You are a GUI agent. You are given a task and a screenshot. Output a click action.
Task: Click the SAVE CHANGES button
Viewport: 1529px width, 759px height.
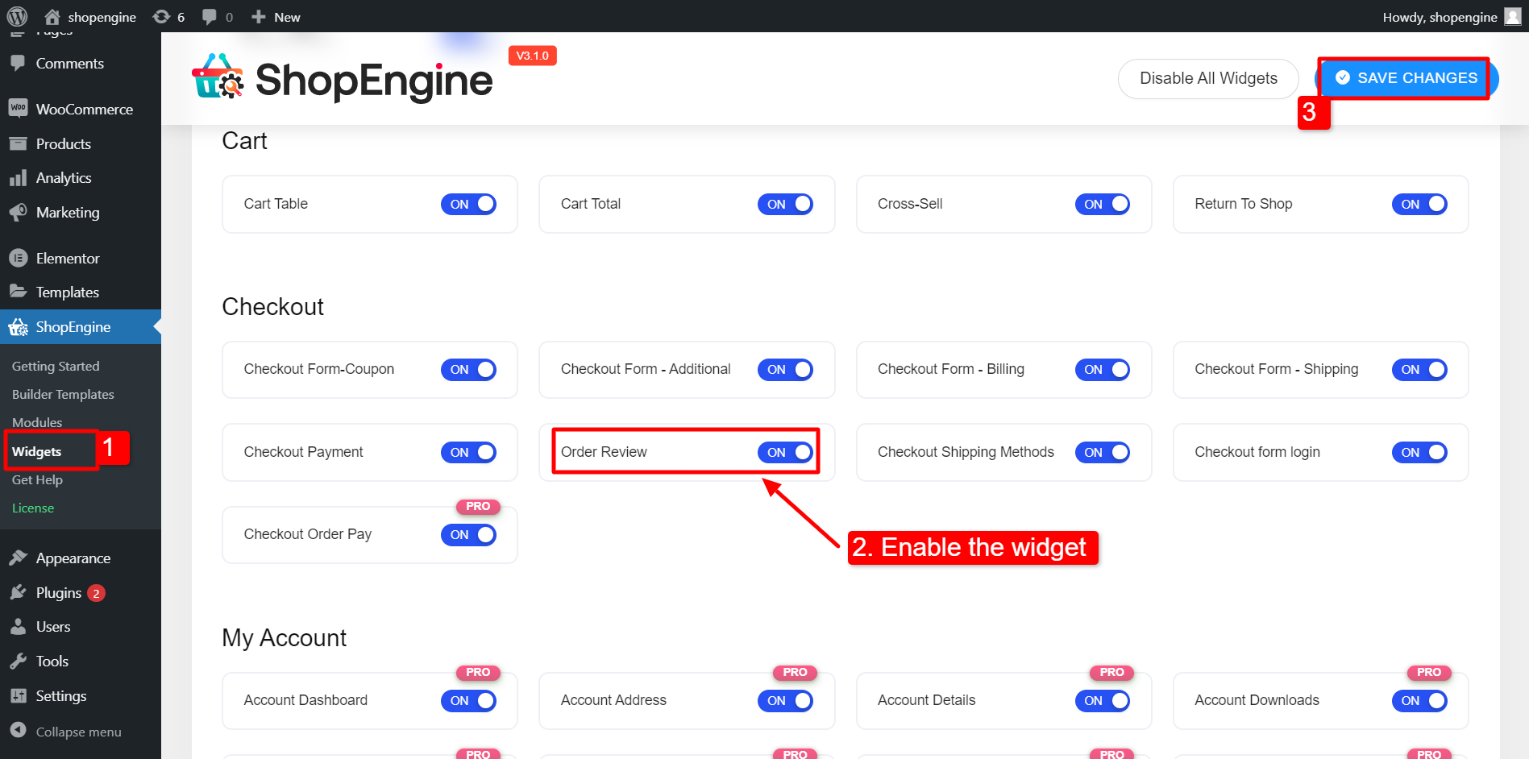click(1406, 79)
